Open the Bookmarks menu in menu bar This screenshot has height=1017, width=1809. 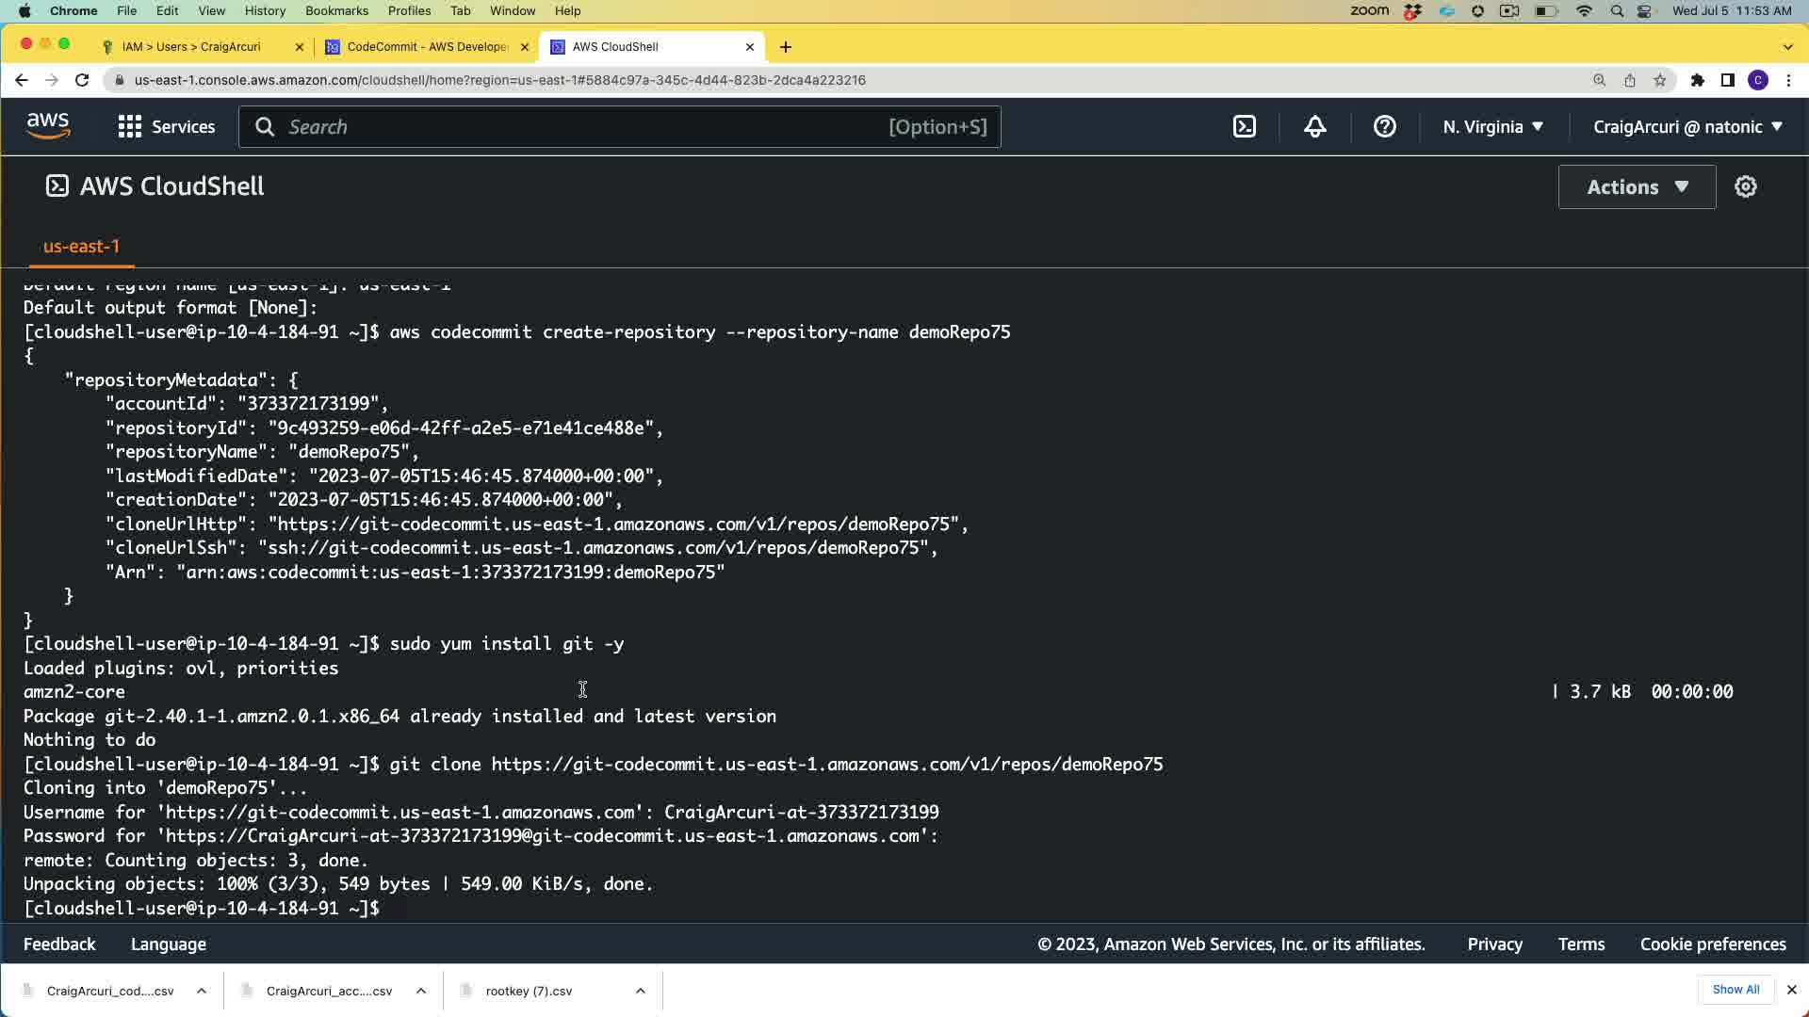tap(336, 10)
